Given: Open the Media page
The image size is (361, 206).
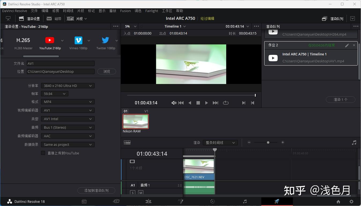Looking at the screenshot, I should coord(84,201).
